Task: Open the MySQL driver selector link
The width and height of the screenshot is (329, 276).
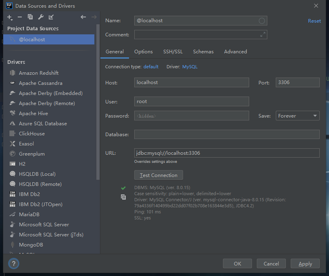Action: coord(190,67)
